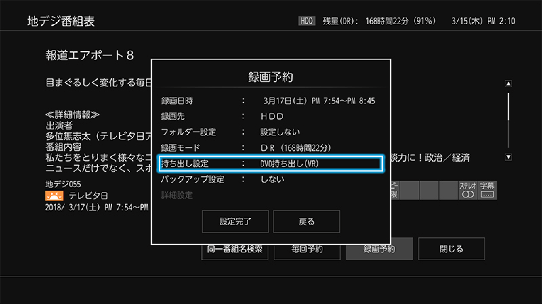Click the 字幕 subtitle icon
Image resolution: width=542 pixels, height=304 pixels.
tap(487, 190)
